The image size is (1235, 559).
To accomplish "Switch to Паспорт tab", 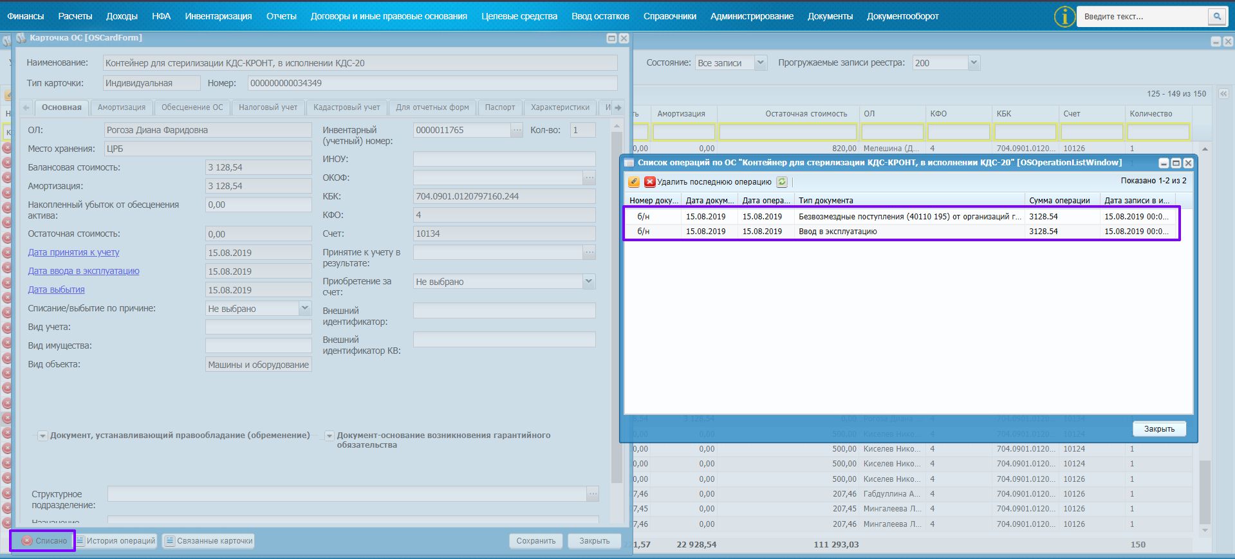I will pyautogui.click(x=500, y=107).
